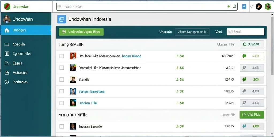This screenshot has height=137, width=274.
Task: Click the sidebar Undowhan user avatar
Action: pos(6,19)
